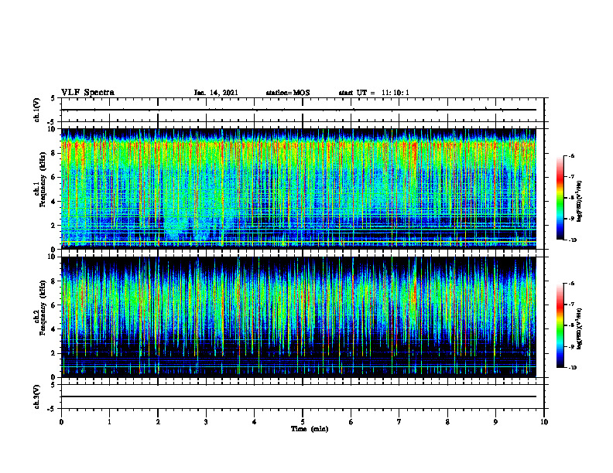Click the ch.1 frequency tick label "4"
This screenshot has width=613, height=473.
(55, 202)
